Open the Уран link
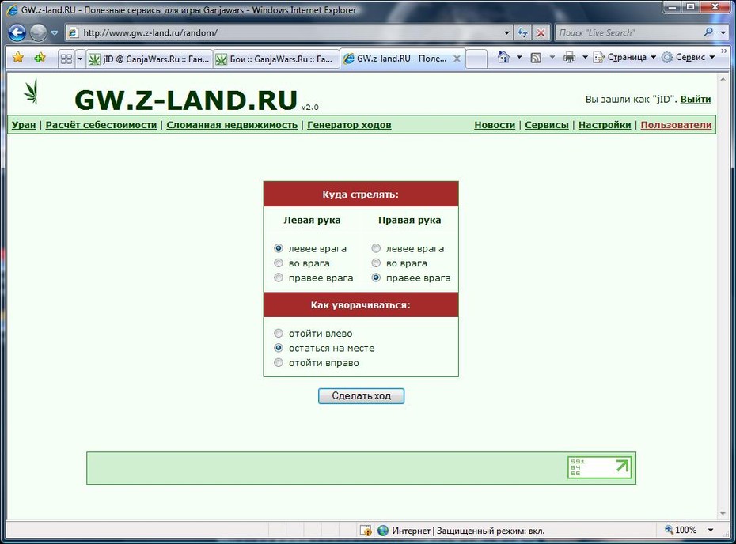 coord(24,125)
